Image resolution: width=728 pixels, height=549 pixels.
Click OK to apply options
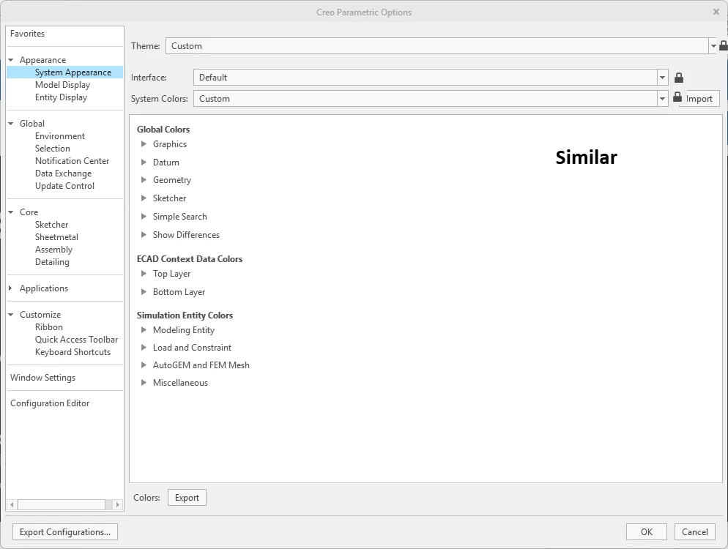[647, 532]
